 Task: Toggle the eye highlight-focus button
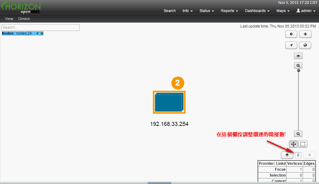298,56
